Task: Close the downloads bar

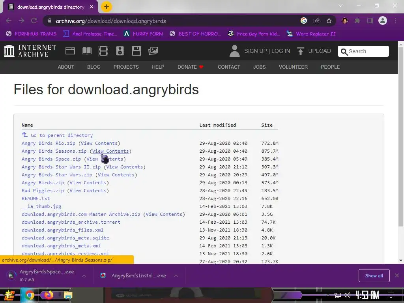Action: (397, 275)
